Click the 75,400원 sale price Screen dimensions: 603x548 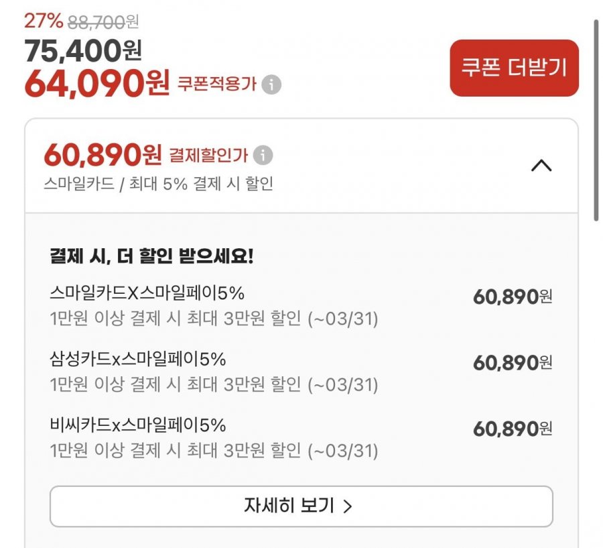tap(83, 50)
